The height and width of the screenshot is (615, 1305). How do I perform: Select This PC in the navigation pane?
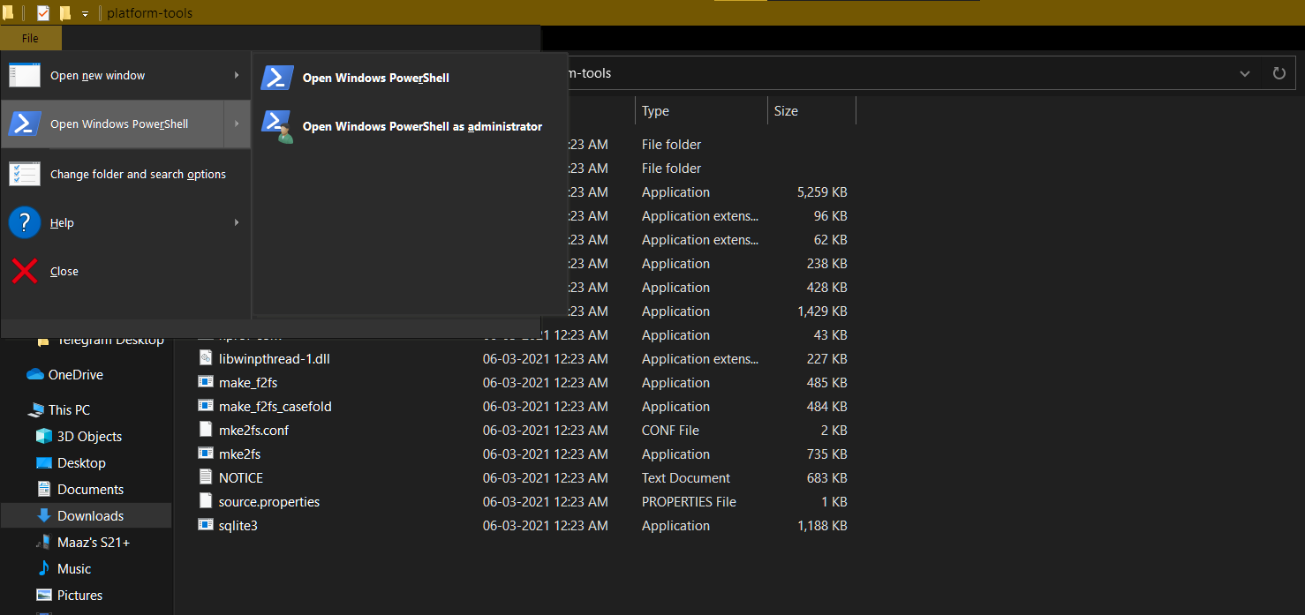coord(69,410)
